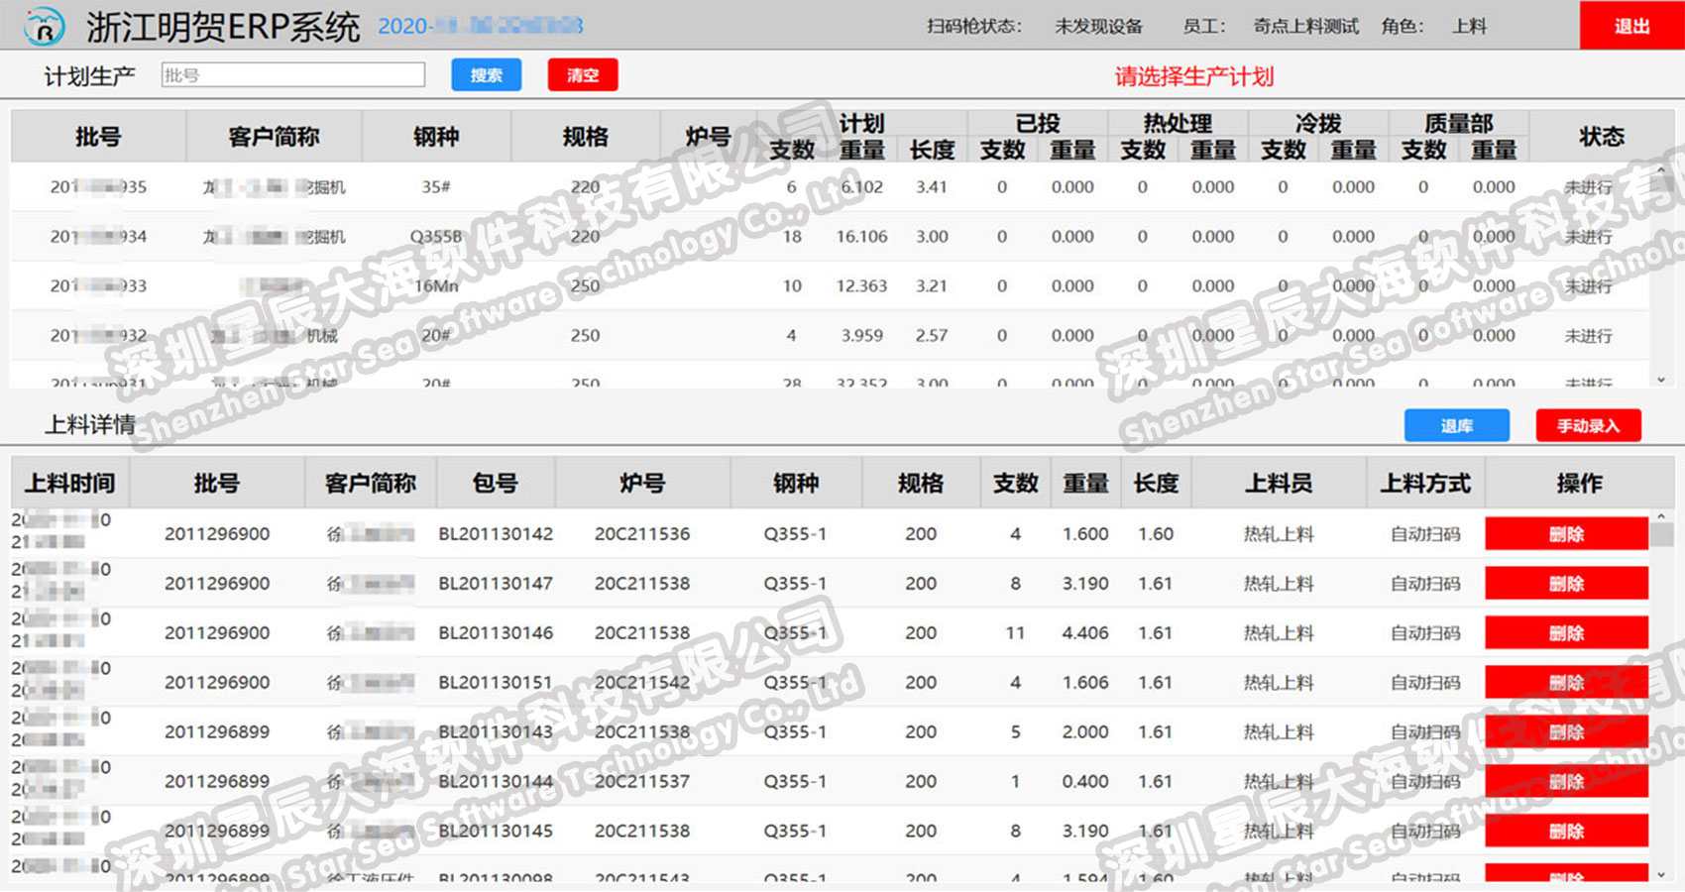The image size is (1685, 892).
Task: Delete the row with package BL201130151
Action: pos(1566,683)
